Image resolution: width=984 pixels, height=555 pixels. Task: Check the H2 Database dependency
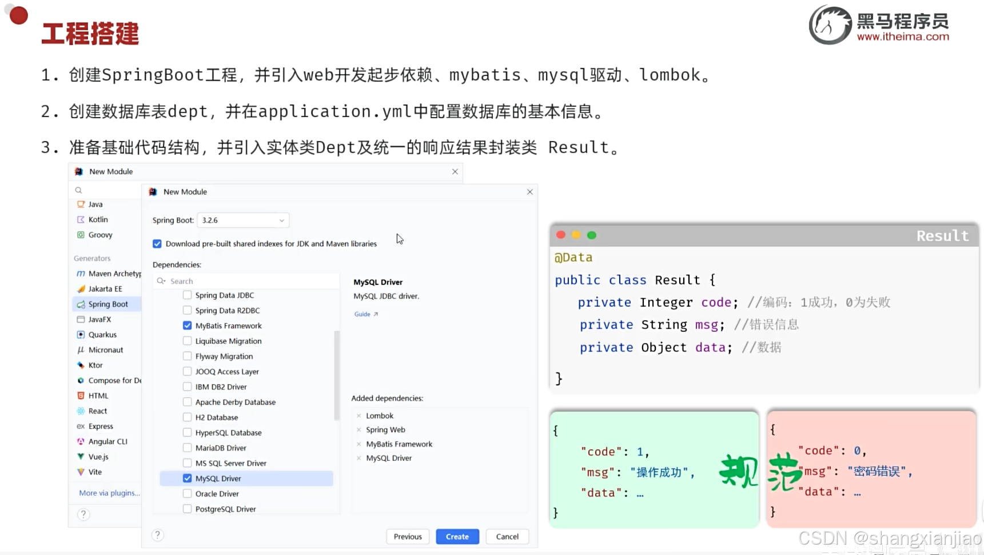click(x=187, y=417)
